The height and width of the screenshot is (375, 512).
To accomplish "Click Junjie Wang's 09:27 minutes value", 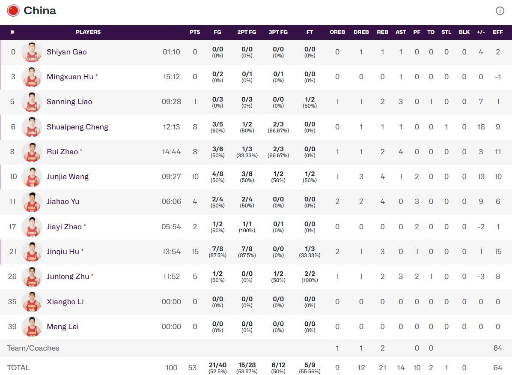I will click(x=171, y=177).
